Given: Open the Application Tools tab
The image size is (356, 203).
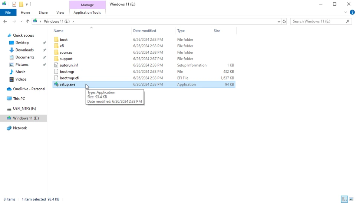Looking at the screenshot, I should click(87, 12).
